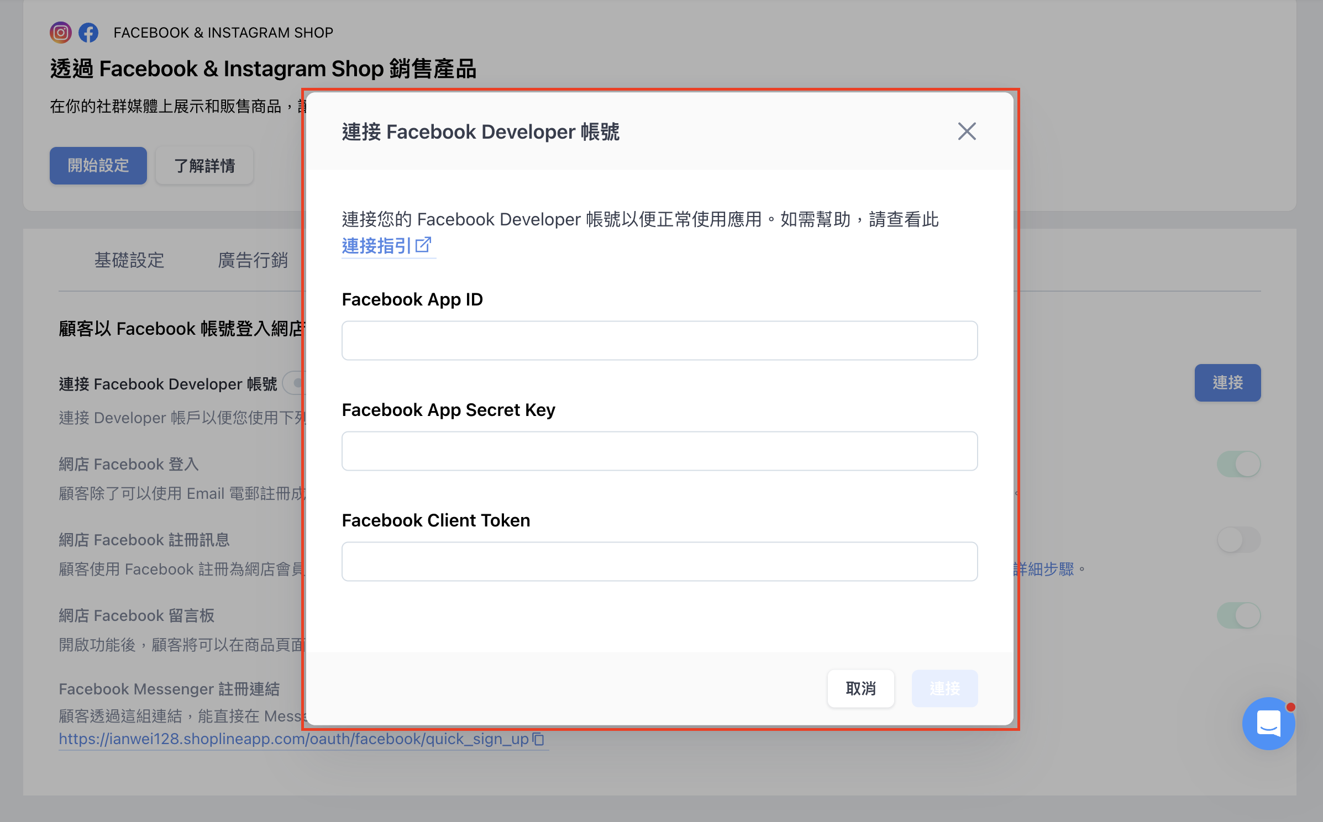
Task: Open the live chat support bubble
Action: 1268,723
